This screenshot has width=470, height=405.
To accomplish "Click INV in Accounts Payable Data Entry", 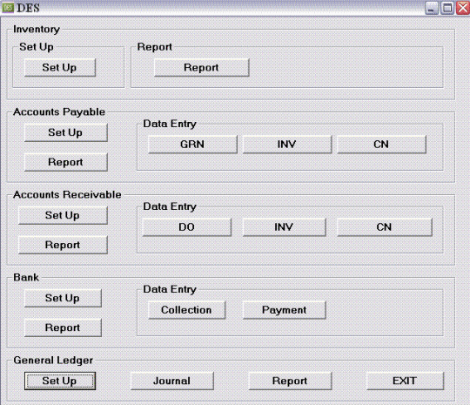I will point(287,145).
